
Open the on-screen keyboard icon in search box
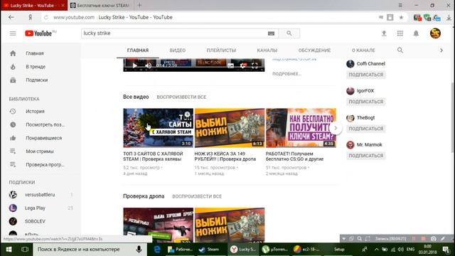coord(271,33)
